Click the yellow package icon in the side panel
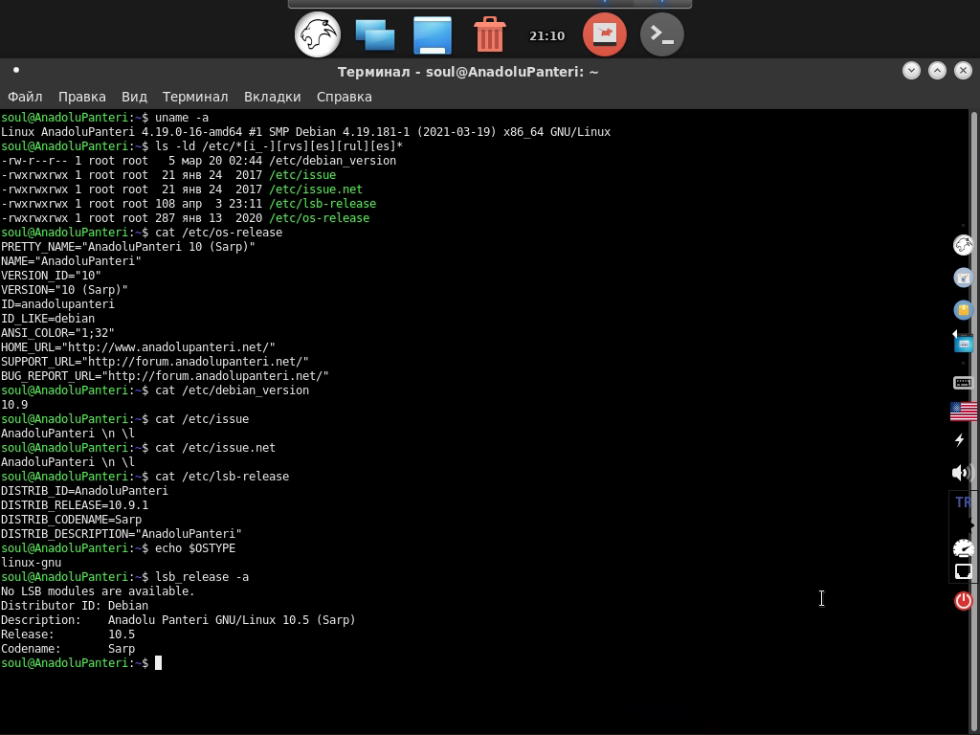The width and height of the screenshot is (980, 735). (x=963, y=310)
